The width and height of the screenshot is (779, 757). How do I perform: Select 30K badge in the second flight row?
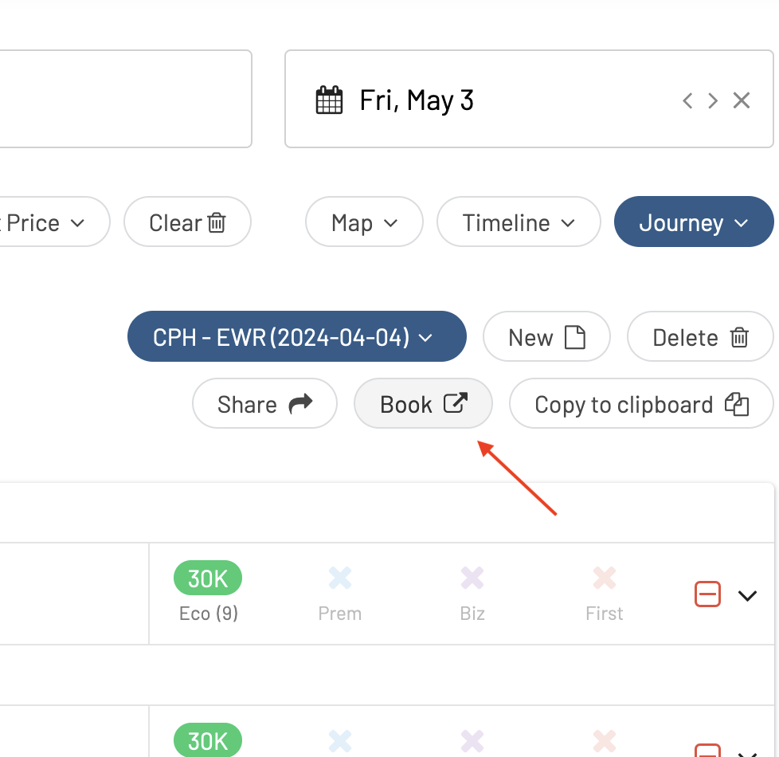[x=208, y=740]
